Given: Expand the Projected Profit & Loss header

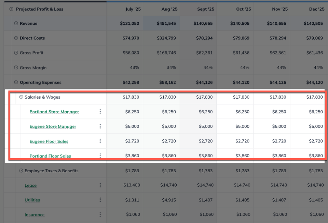Looking at the screenshot, I should tap(11, 9).
